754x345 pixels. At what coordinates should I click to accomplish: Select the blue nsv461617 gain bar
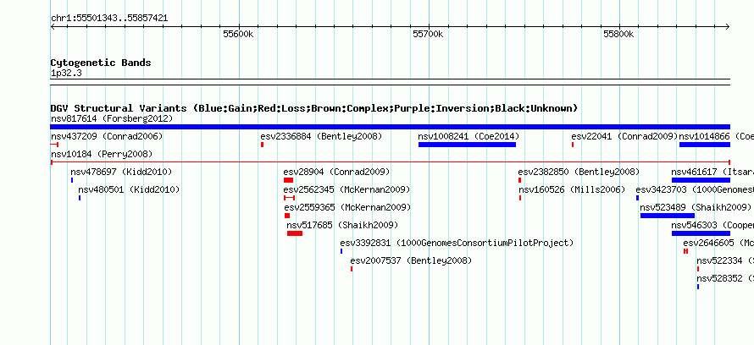click(701, 180)
